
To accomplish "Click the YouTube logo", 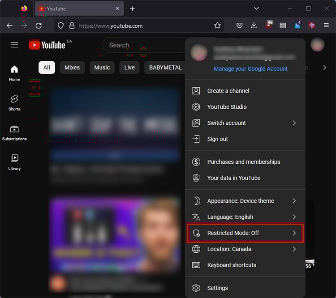I will tap(47, 45).
